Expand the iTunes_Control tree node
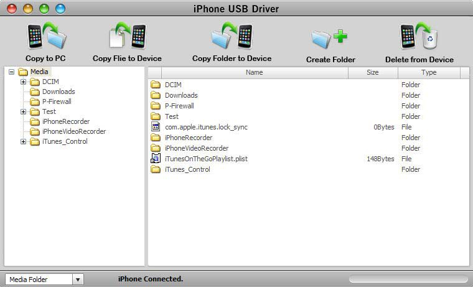 [x=24, y=142]
